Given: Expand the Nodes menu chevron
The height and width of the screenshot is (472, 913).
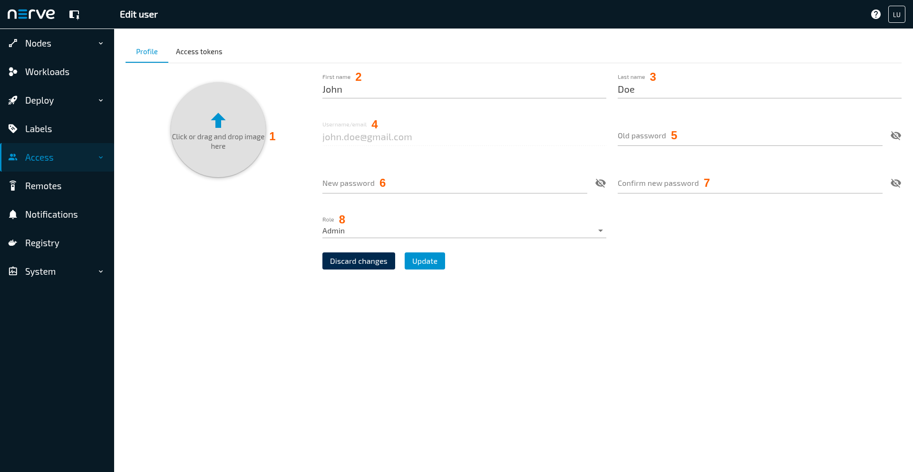Looking at the screenshot, I should [101, 43].
